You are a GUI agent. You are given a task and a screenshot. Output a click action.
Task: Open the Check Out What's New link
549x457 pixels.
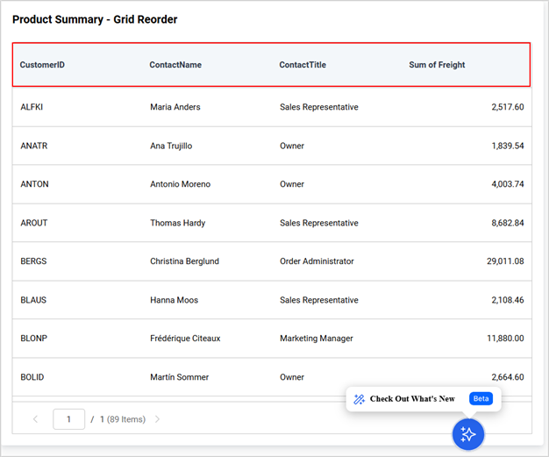(412, 399)
